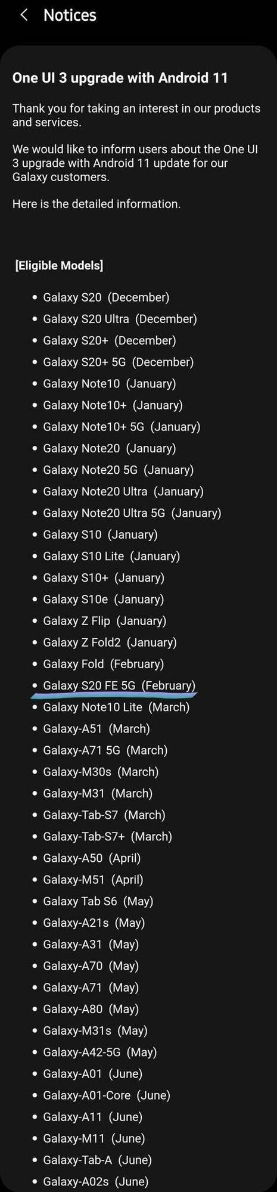Select Galaxy Note10+ 5G (January) item
The width and height of the screenshot is (277, 1192).
(x=122, y=427)
